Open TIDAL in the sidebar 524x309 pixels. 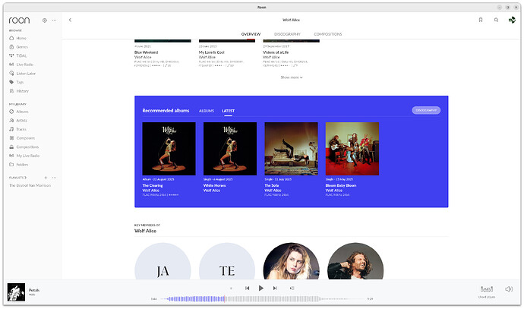[x=21, y=55]
